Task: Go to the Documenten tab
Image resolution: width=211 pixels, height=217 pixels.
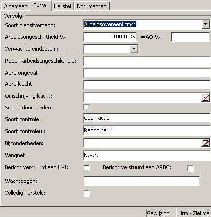Action: click(91, 6)
